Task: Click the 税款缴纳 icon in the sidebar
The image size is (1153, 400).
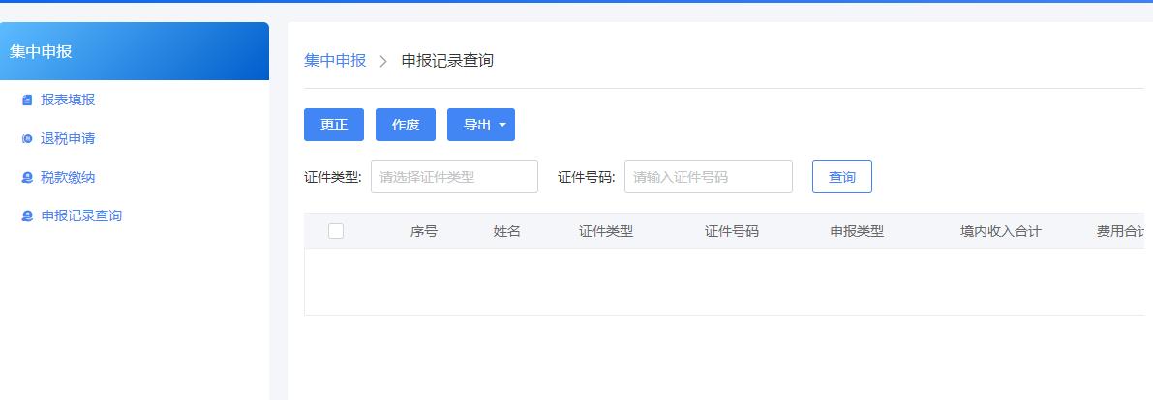Action: pyautogui.click(x=27, y=177)
